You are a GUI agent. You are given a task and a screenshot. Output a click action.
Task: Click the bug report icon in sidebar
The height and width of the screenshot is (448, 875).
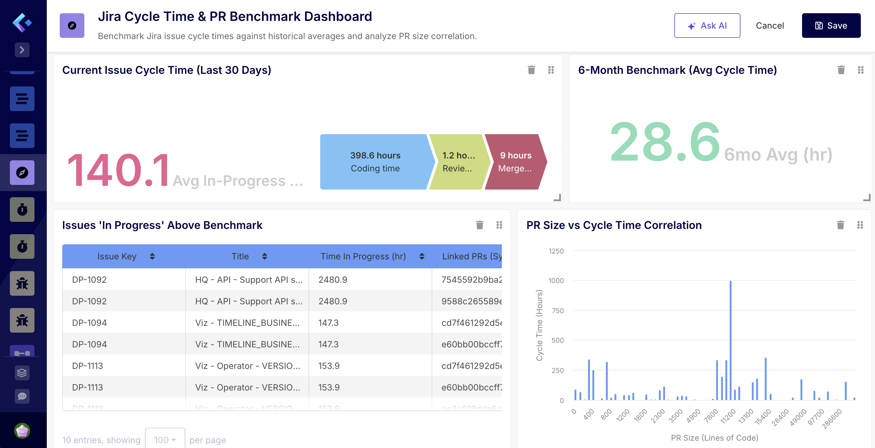pos(22,283)
